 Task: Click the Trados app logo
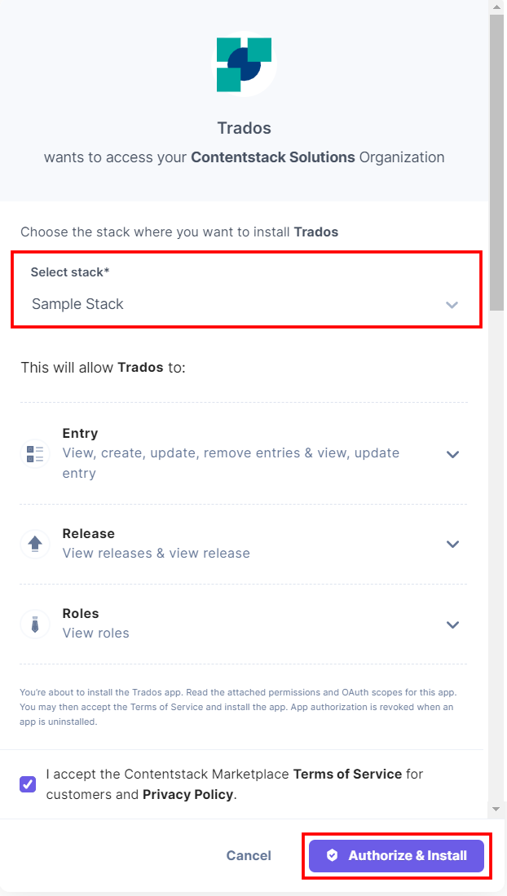point(243,62)
